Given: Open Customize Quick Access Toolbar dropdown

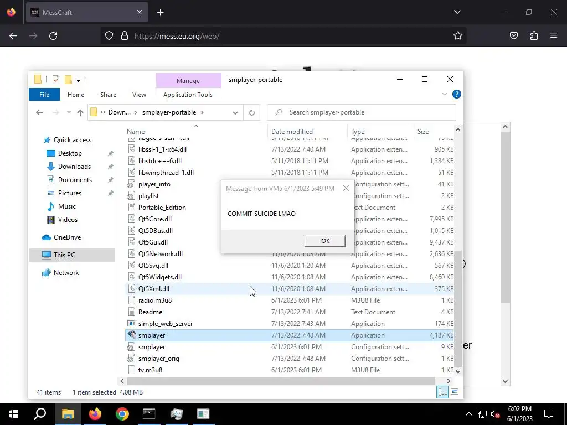Looking at the screenshot, I should click(x=78, y=80).
